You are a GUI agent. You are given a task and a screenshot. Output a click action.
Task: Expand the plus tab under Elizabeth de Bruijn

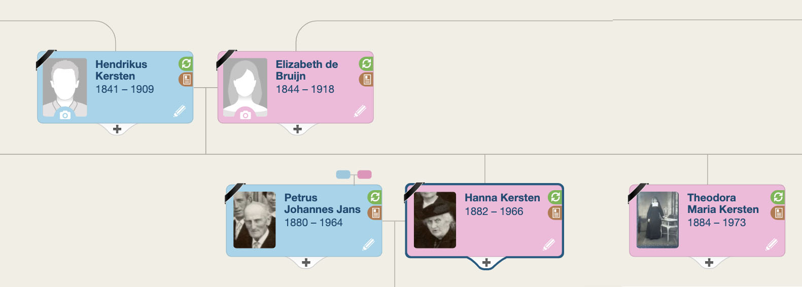click(x=298, y=129)
